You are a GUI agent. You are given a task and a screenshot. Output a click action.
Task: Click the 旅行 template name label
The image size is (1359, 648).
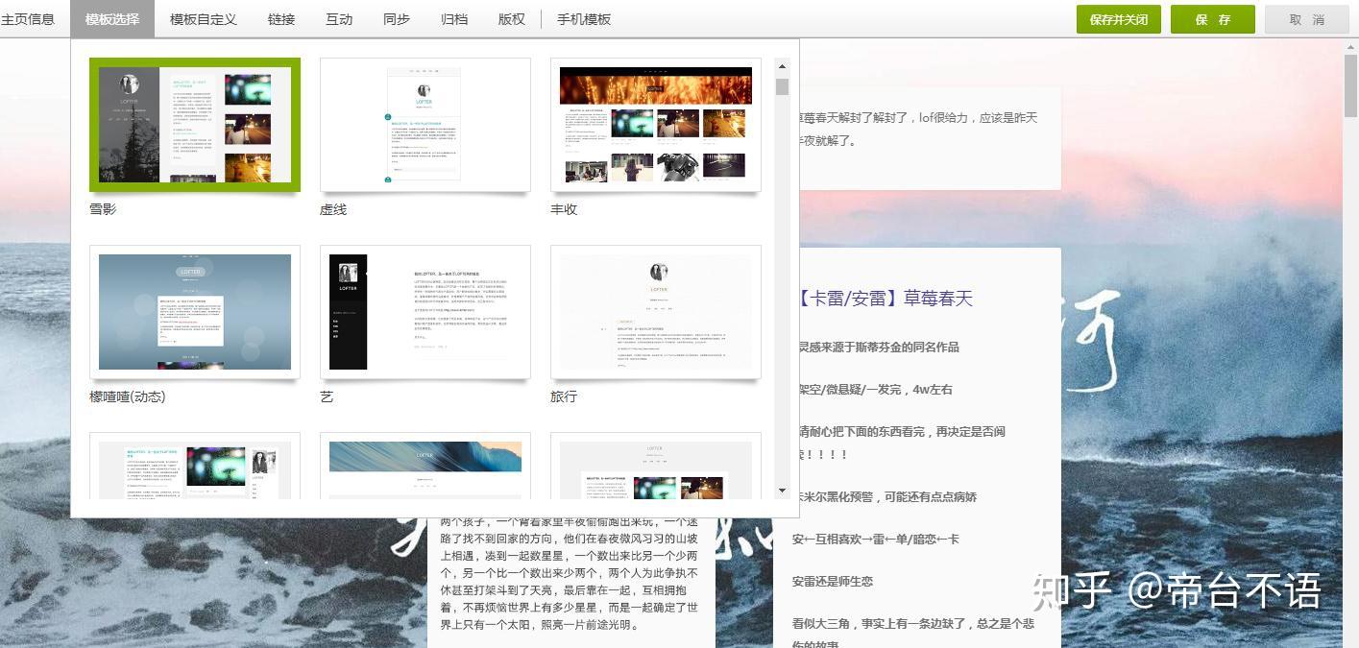coord(564,396)
